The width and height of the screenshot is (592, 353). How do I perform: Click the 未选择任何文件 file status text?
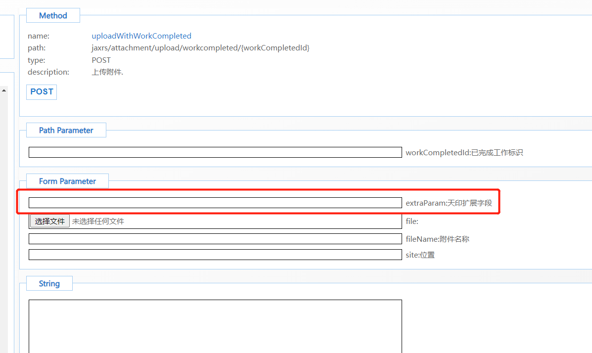pos(98,221)
